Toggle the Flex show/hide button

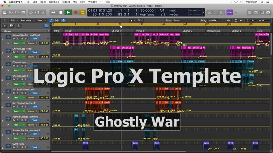(57, 20)
